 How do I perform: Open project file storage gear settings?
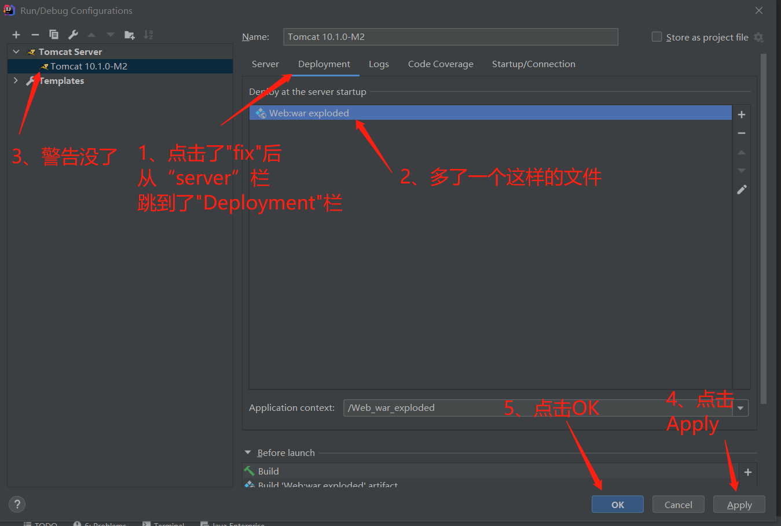tap(758, 37)
